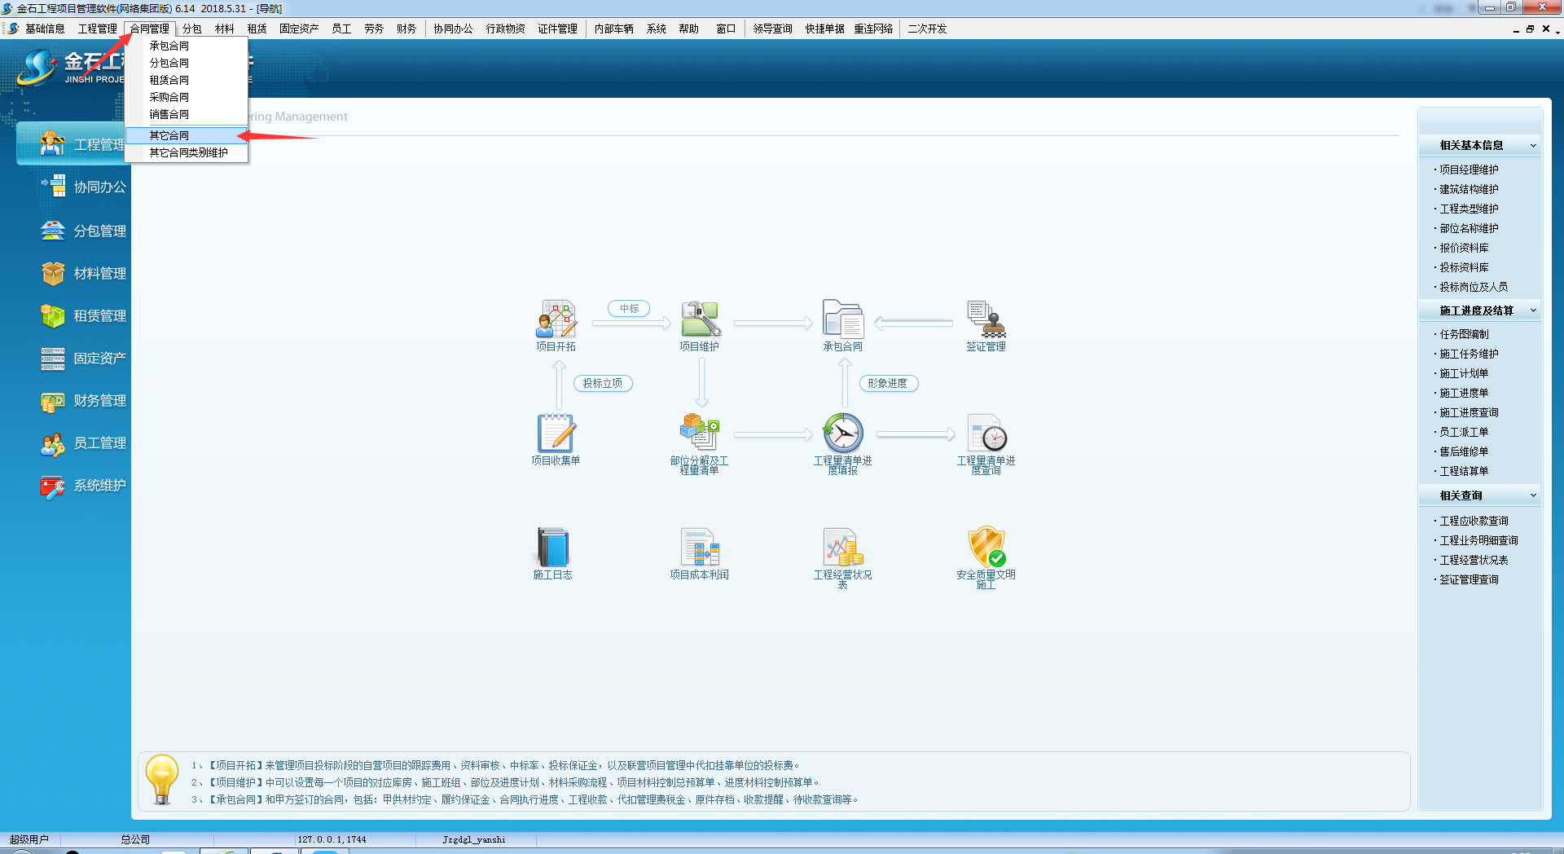
Task: Select 协同办公 in left sidebar
Action: (x=85, y=187)
